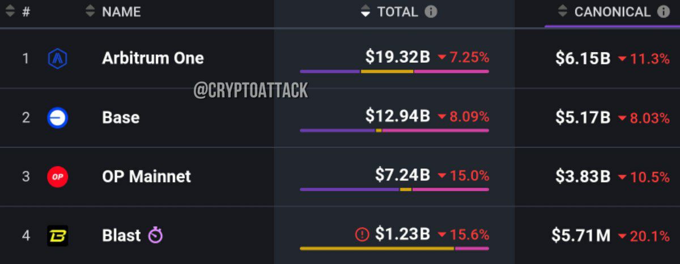The image size is (680, 264).
Task: Open the OP Mainnet project link
Action: [147, 176]
